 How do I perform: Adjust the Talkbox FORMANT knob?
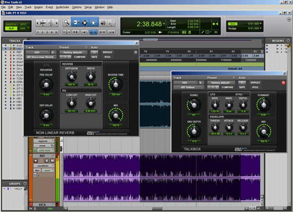coord(264,105)
